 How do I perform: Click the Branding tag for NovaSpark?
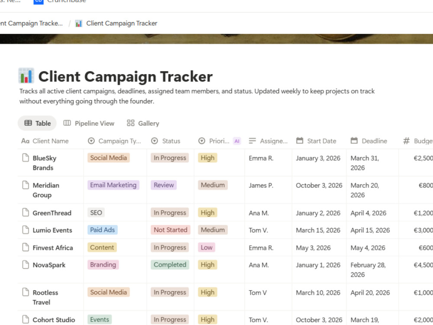103,264
